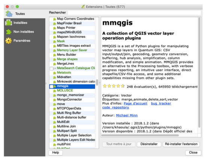The image size is (206, 159).
Task: Click Ré-installer l'extension button
Action: [181, 144]
